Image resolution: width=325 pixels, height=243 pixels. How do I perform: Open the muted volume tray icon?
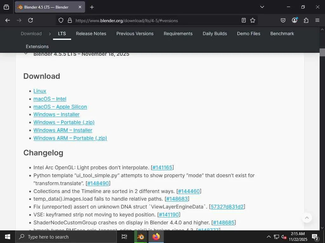[x=284, y=237]
